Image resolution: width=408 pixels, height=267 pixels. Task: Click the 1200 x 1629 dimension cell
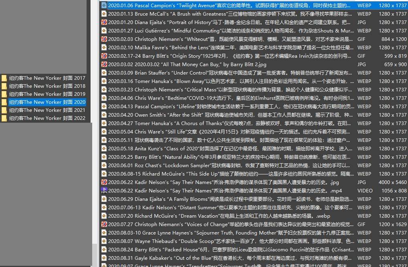(x=393, y=225)
